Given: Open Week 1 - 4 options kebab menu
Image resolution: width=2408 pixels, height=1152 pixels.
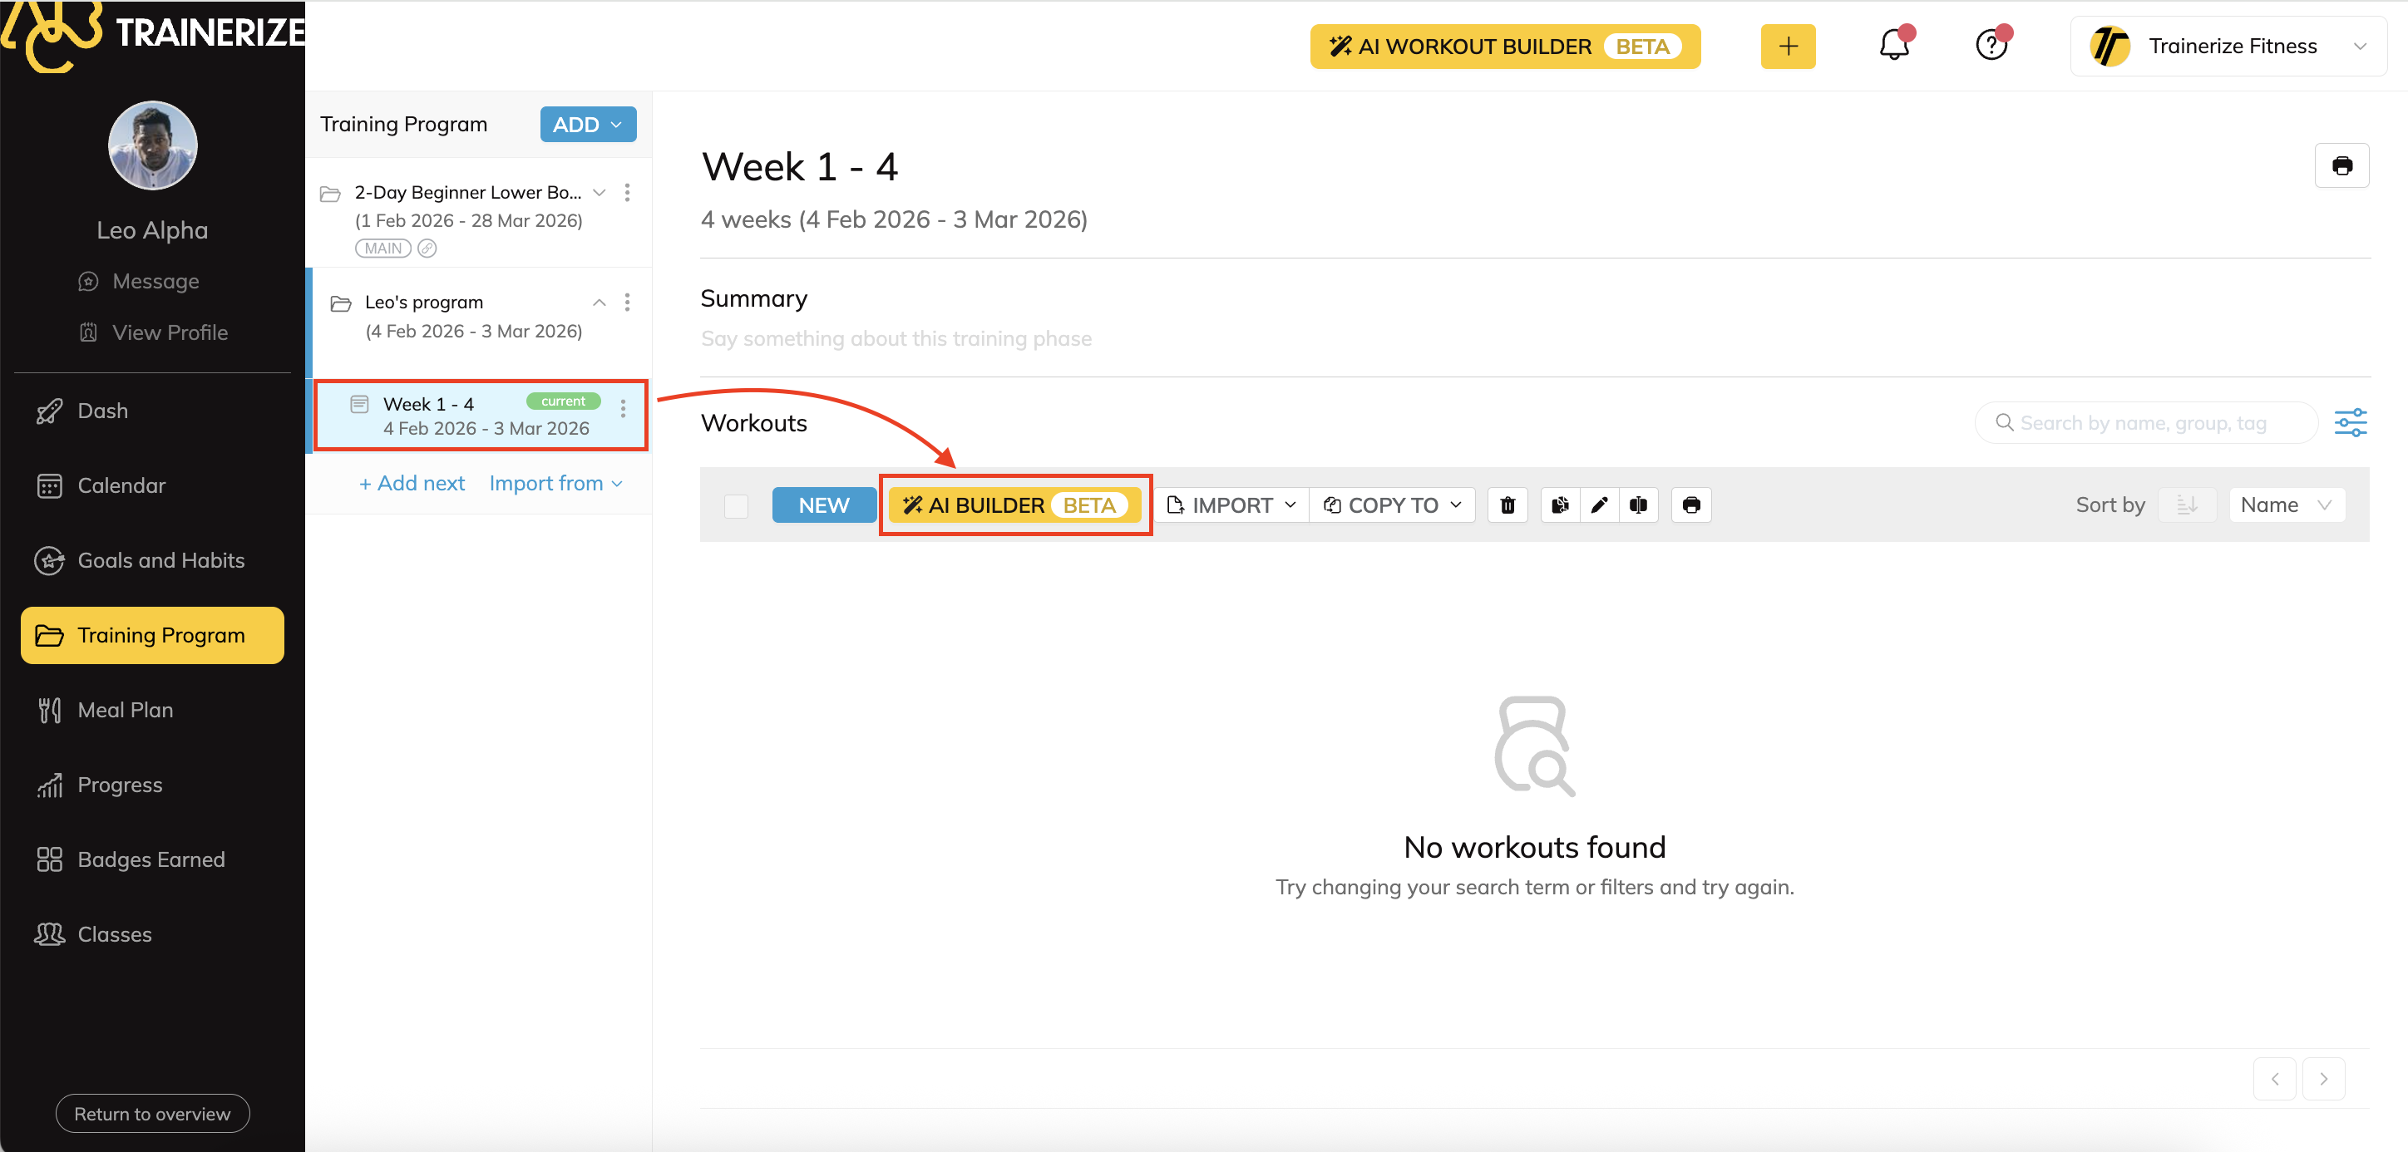Looking at the screenshot, I should tap(624, 408).
